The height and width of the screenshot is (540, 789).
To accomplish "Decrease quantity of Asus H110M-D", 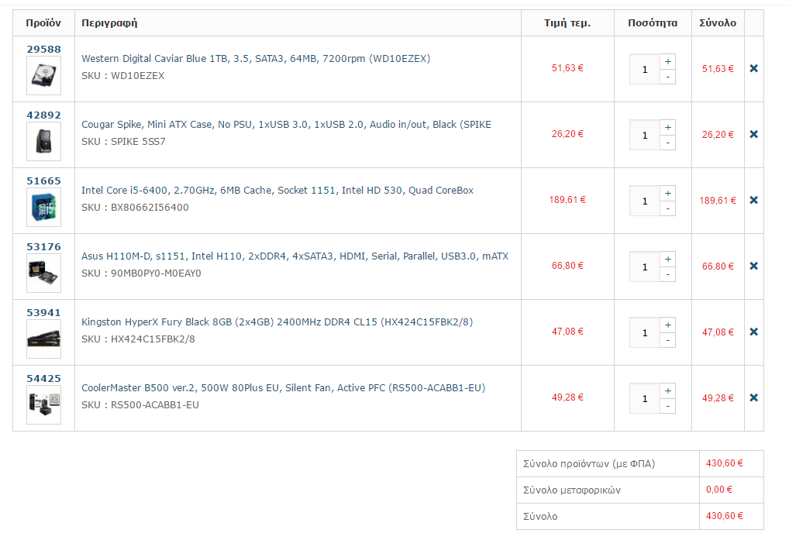I will (x=668, y=274).
